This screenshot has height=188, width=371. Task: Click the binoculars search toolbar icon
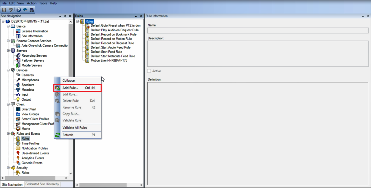click(32, 10)
